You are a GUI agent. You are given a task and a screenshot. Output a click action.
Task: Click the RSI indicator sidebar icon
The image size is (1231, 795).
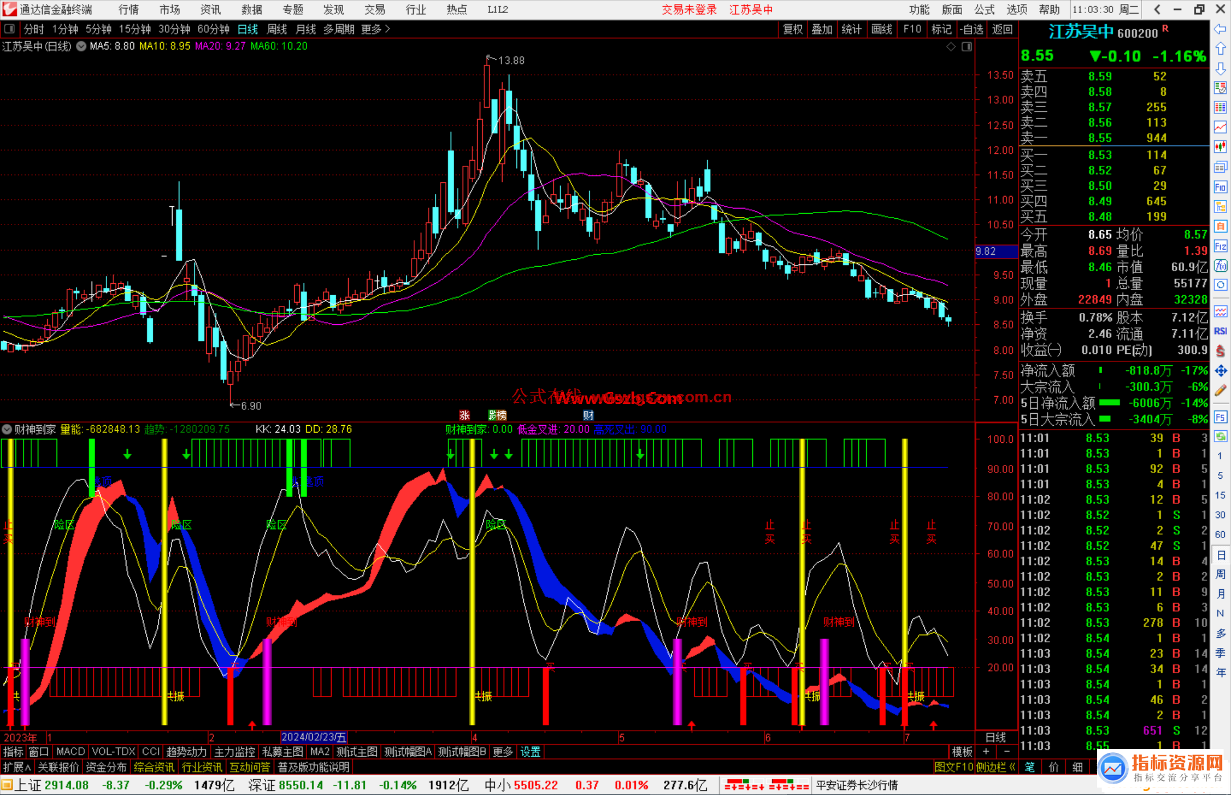coord(1220,331)
